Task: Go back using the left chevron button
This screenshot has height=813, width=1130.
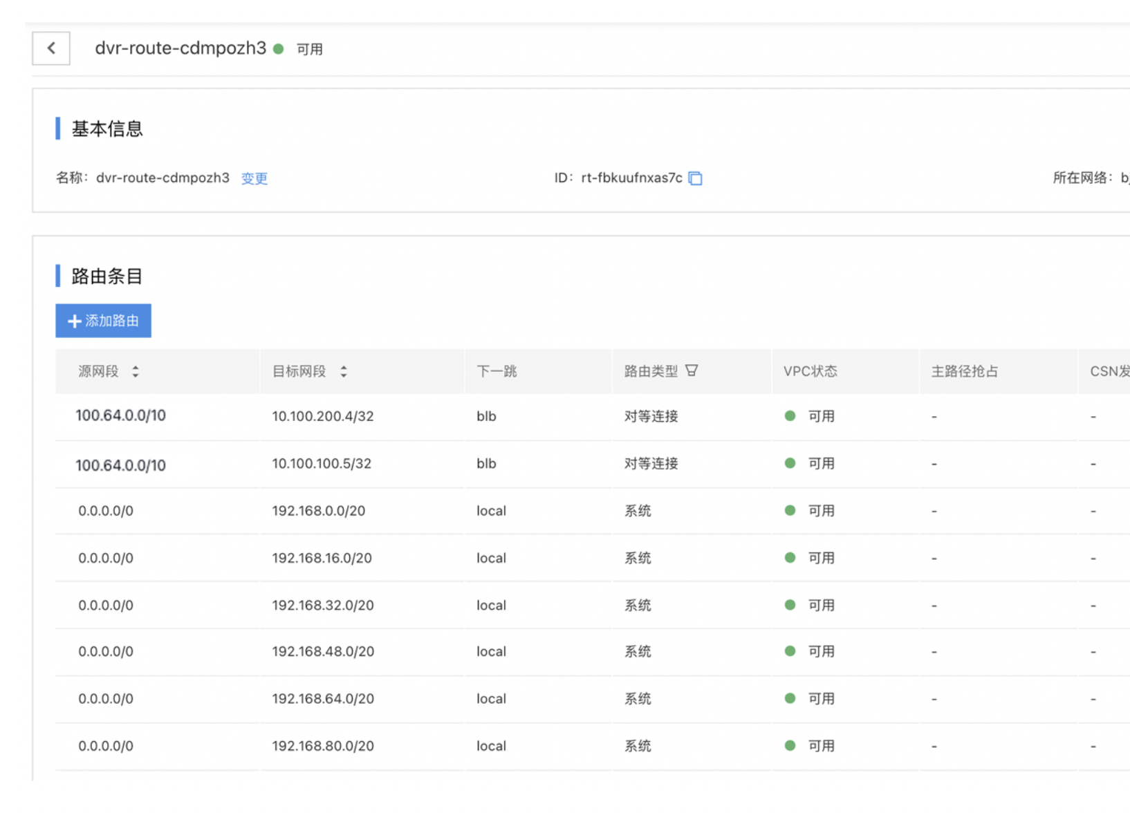Action: coord(51,48)
